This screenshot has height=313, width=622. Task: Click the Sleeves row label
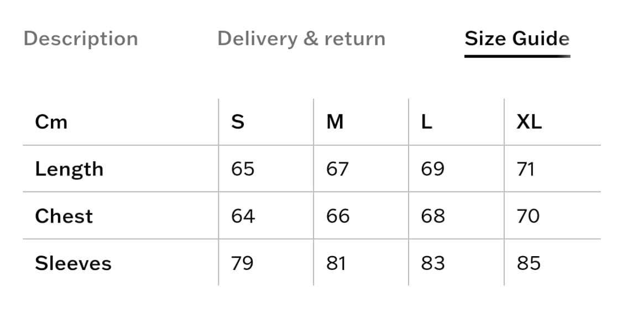73,263
